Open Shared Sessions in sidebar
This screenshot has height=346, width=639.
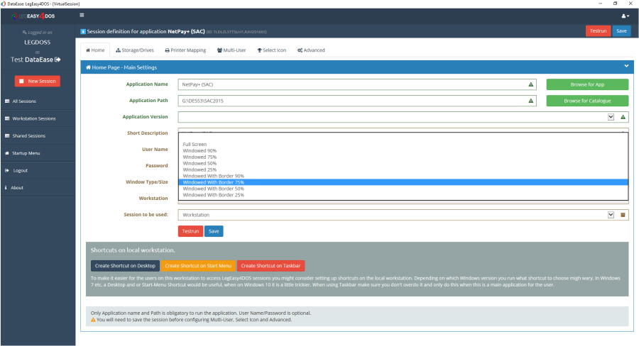pos(38,135)
